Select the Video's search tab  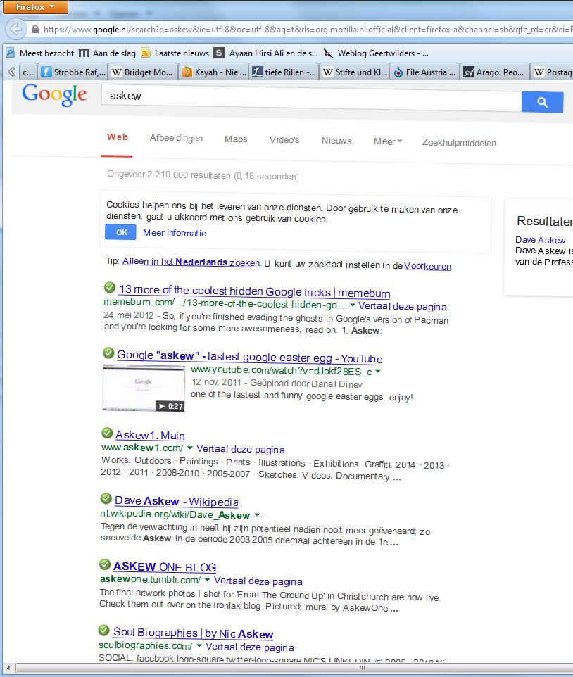point(284,140)
